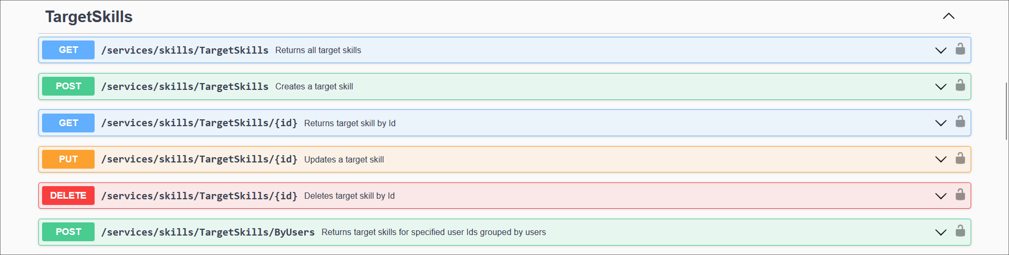Click the lock icon on the DELETE row
The width and height of the screenshot is (1009, 255).
tap(960, 195)
